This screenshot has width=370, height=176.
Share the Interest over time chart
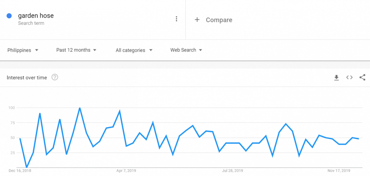[362, 78]
